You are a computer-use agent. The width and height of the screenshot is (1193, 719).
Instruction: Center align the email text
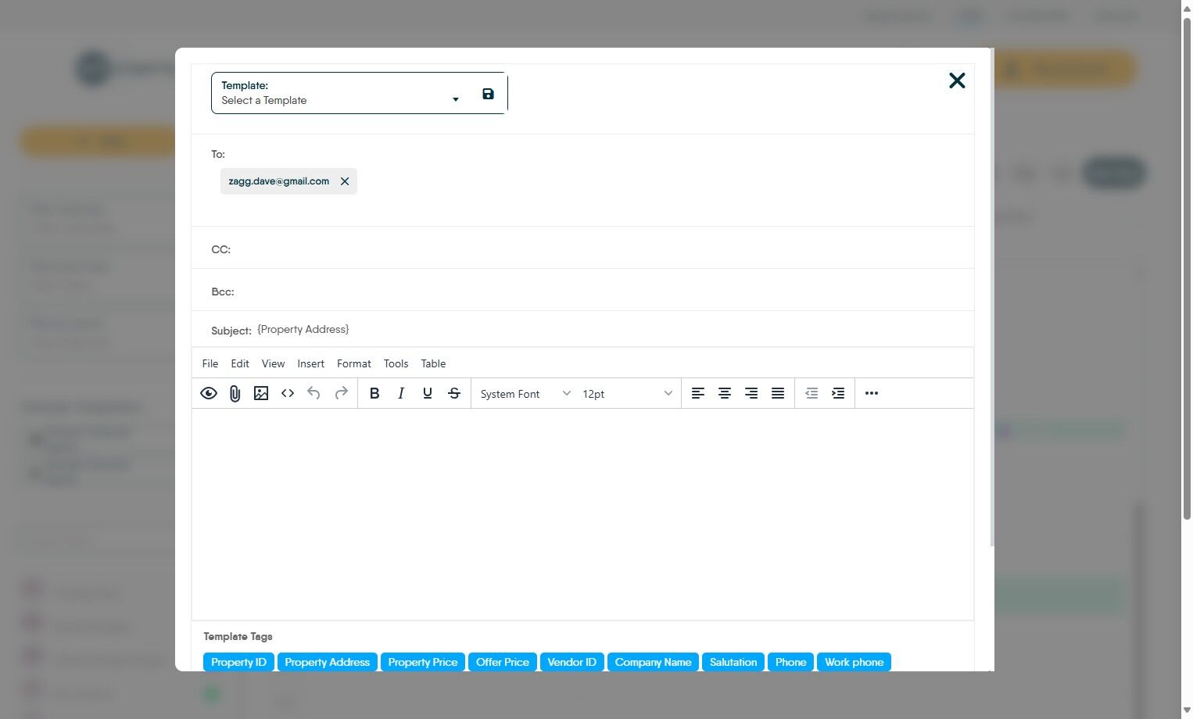[x=725, y=393]
